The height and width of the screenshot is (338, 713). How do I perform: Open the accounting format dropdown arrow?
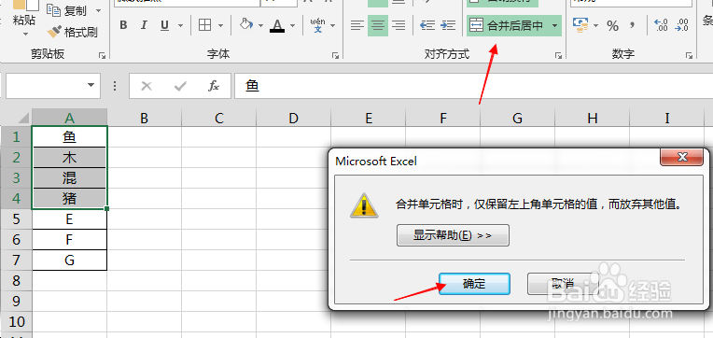[595, 25]
